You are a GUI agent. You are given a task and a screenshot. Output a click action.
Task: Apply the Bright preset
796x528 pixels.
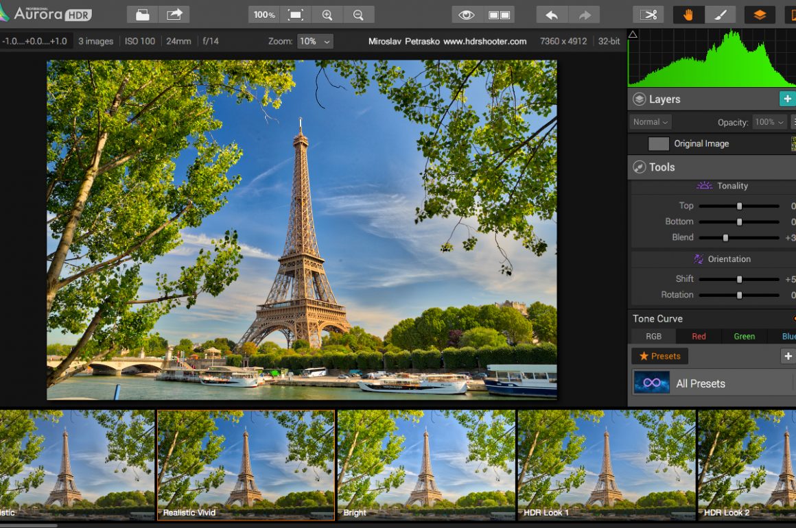tap(426, 465)
